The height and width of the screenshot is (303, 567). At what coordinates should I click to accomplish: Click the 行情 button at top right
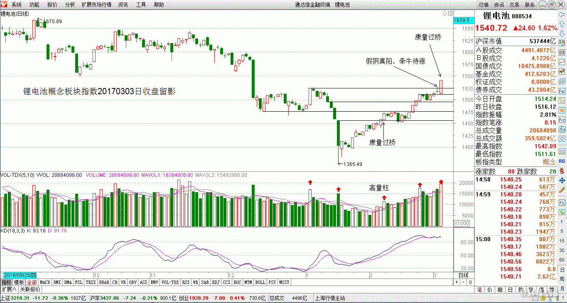click(x=484, y=5)
